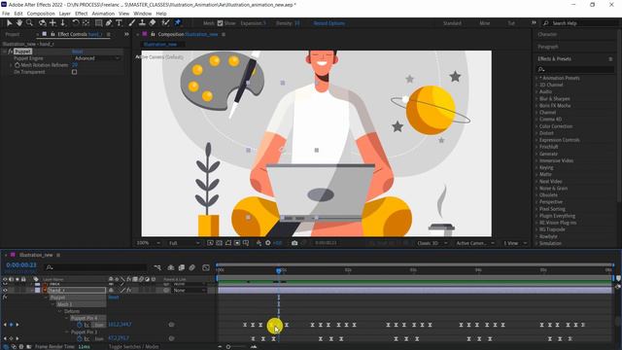Image resolution: width=622 pixels, height=350 pixels.
Task: Toggle mask and shape path visibility icon
Action: 228,243
